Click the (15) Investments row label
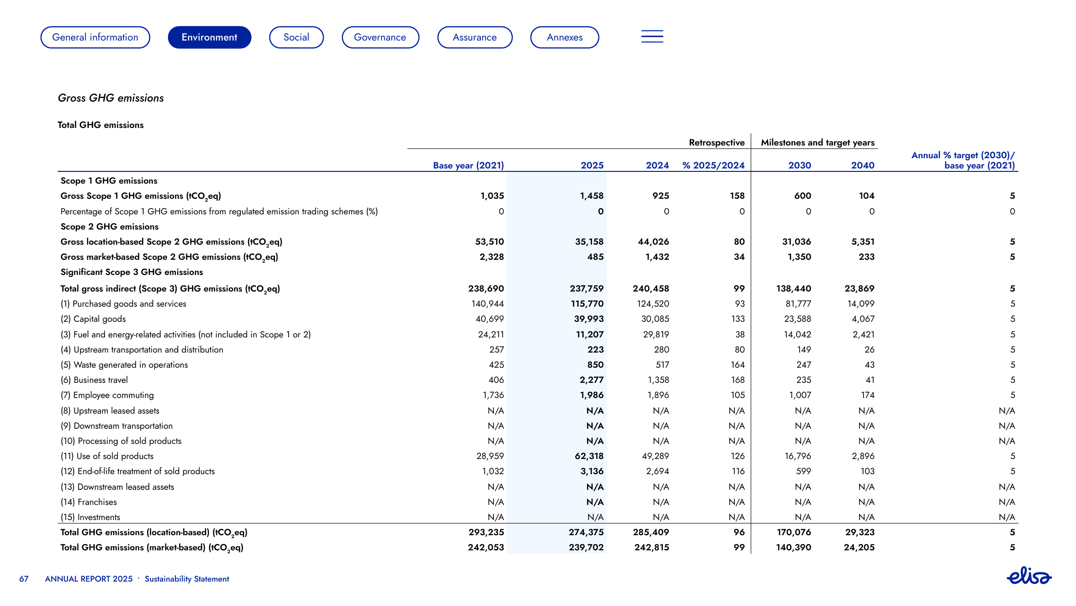1076x606 pixels. point(90,518)
